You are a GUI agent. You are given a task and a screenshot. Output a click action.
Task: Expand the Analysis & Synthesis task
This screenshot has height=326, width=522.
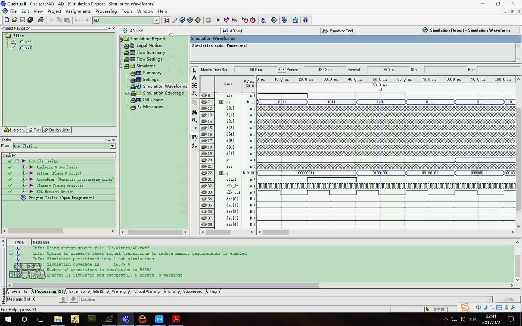coord(24,167)
